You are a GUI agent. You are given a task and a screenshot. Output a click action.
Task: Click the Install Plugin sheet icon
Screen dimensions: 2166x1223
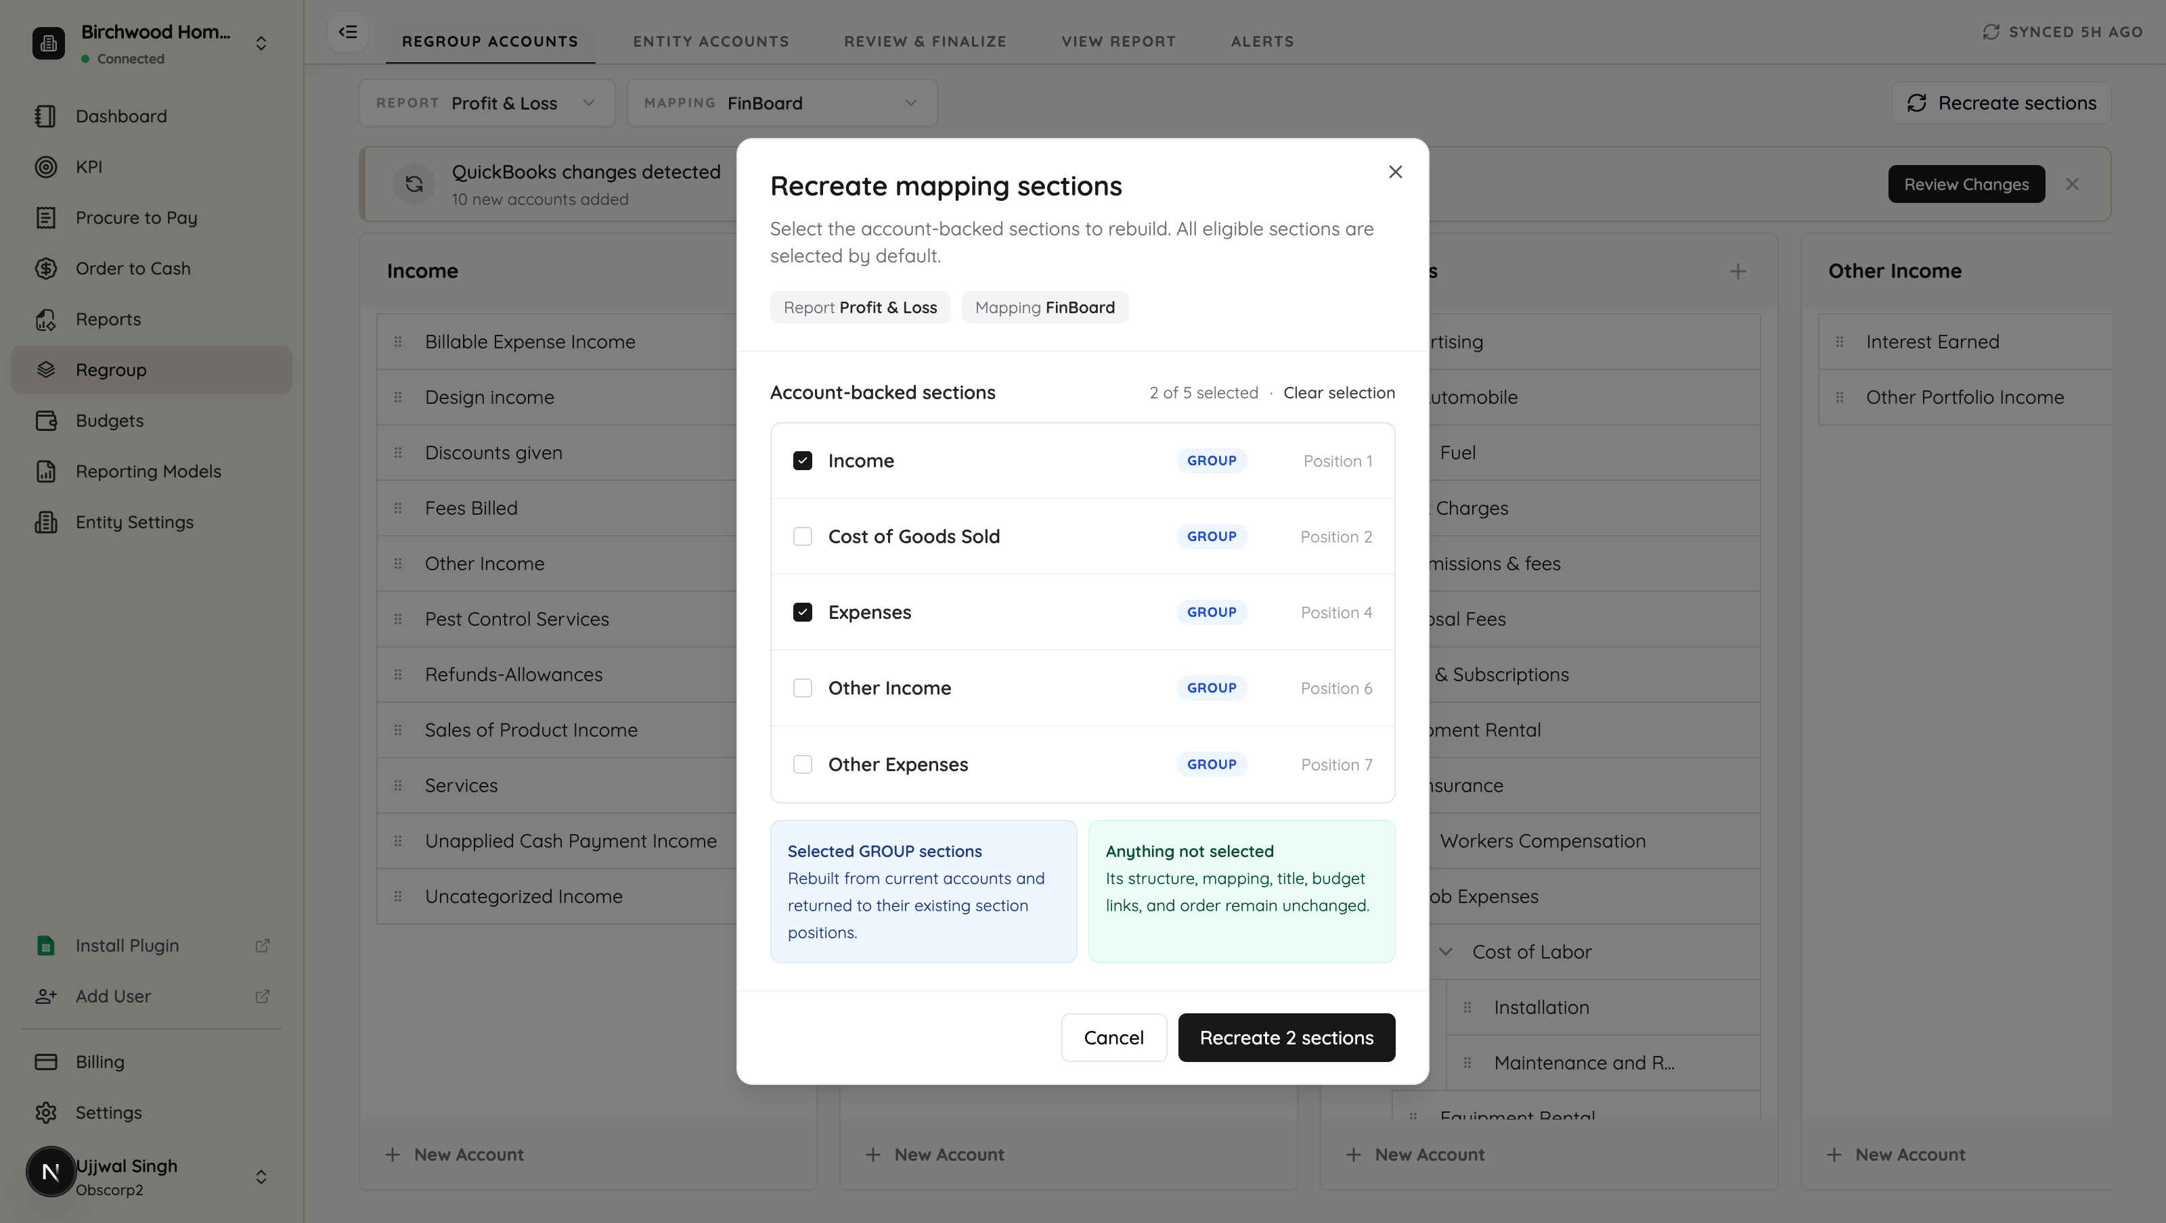click(45, 946)
